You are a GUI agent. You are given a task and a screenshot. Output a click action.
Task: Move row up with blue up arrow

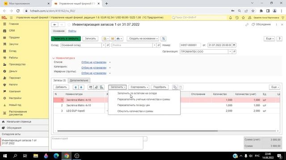pyautogui.click(x=76, y=87)
